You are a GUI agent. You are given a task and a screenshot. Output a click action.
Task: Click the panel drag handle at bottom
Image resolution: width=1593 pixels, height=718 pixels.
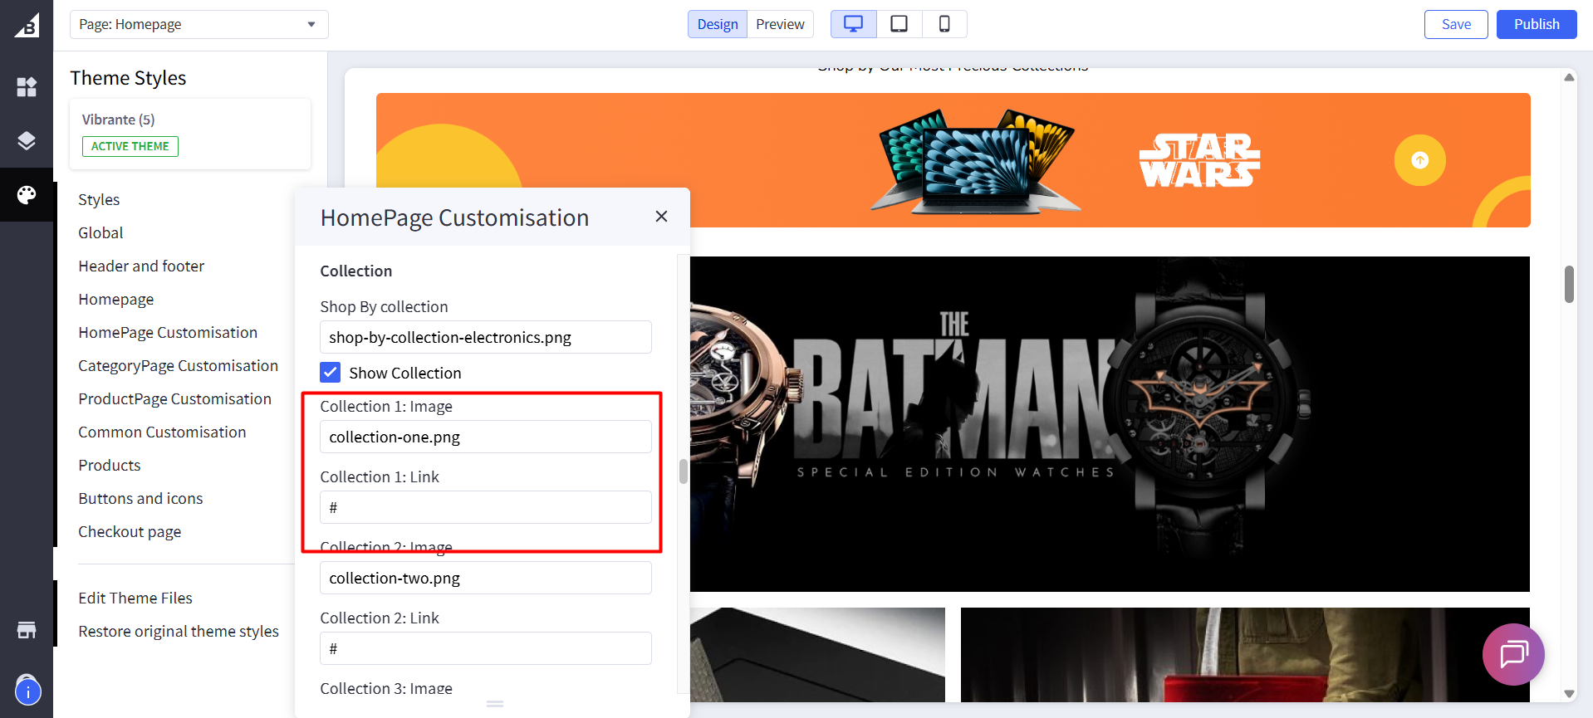pyautogui.click(x=495, y=704)
